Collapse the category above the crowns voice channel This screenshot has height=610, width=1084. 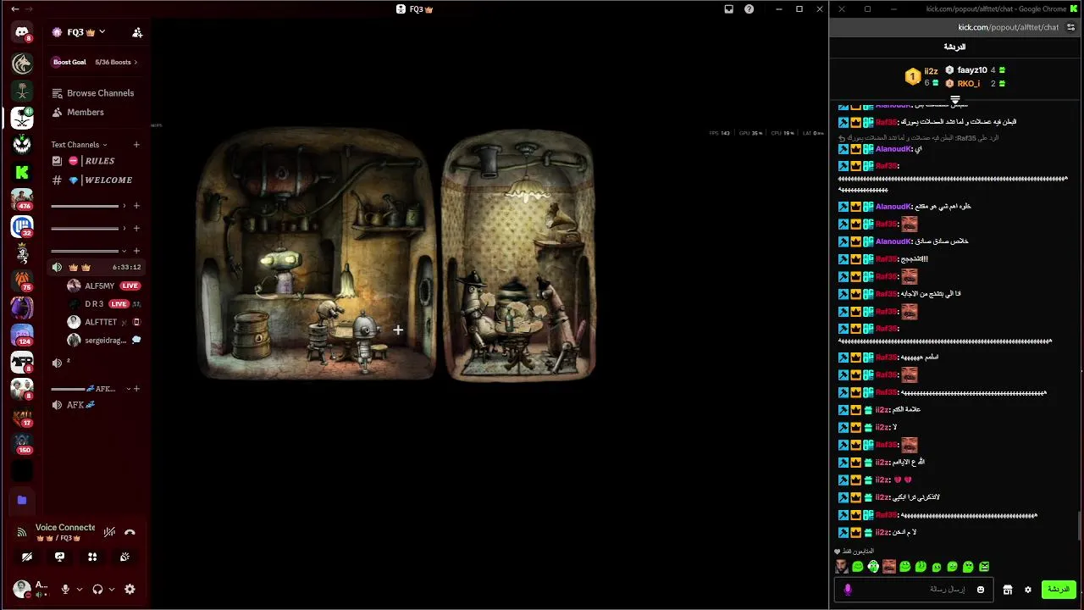point(88,251)
